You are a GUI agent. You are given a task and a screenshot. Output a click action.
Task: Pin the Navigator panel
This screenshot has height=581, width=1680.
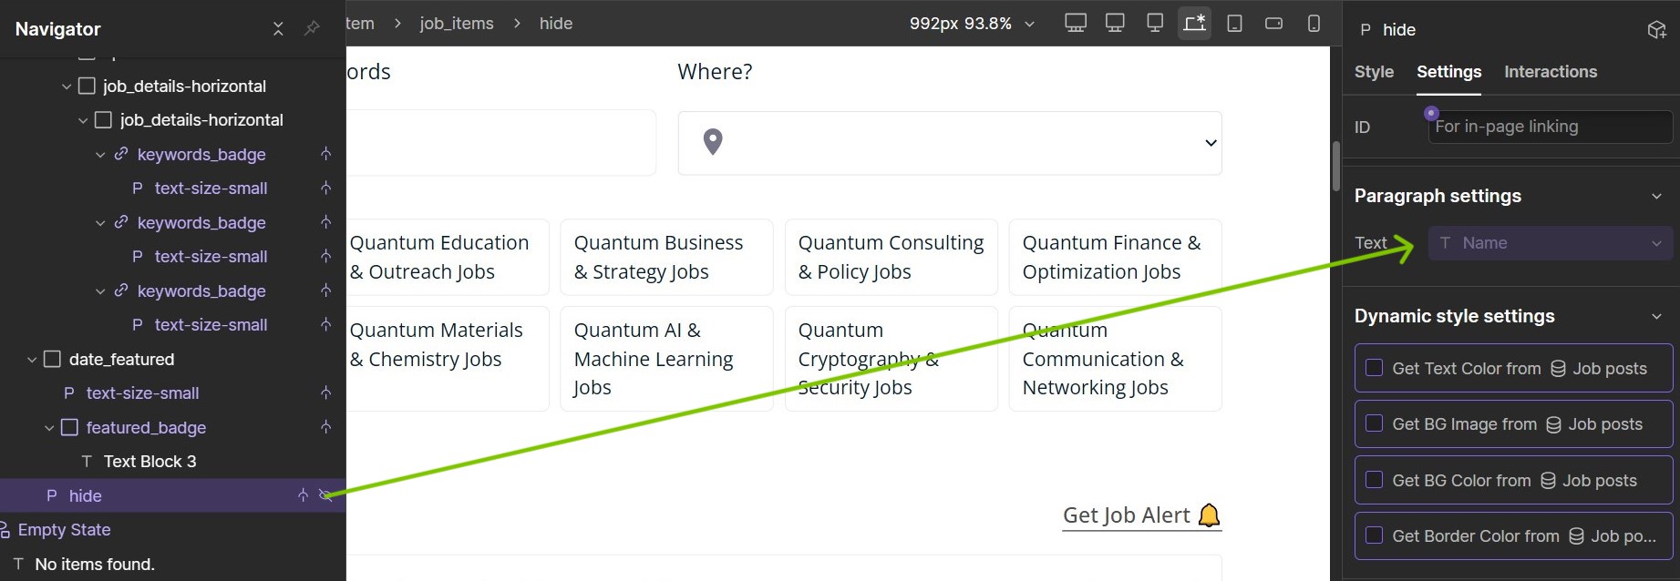coord(312,29)
